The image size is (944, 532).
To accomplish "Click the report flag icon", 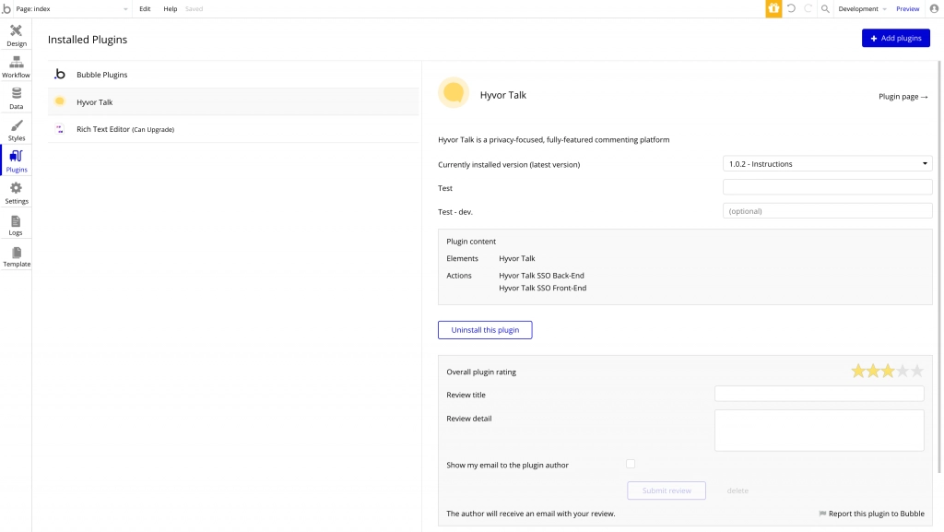I will 822,514.
